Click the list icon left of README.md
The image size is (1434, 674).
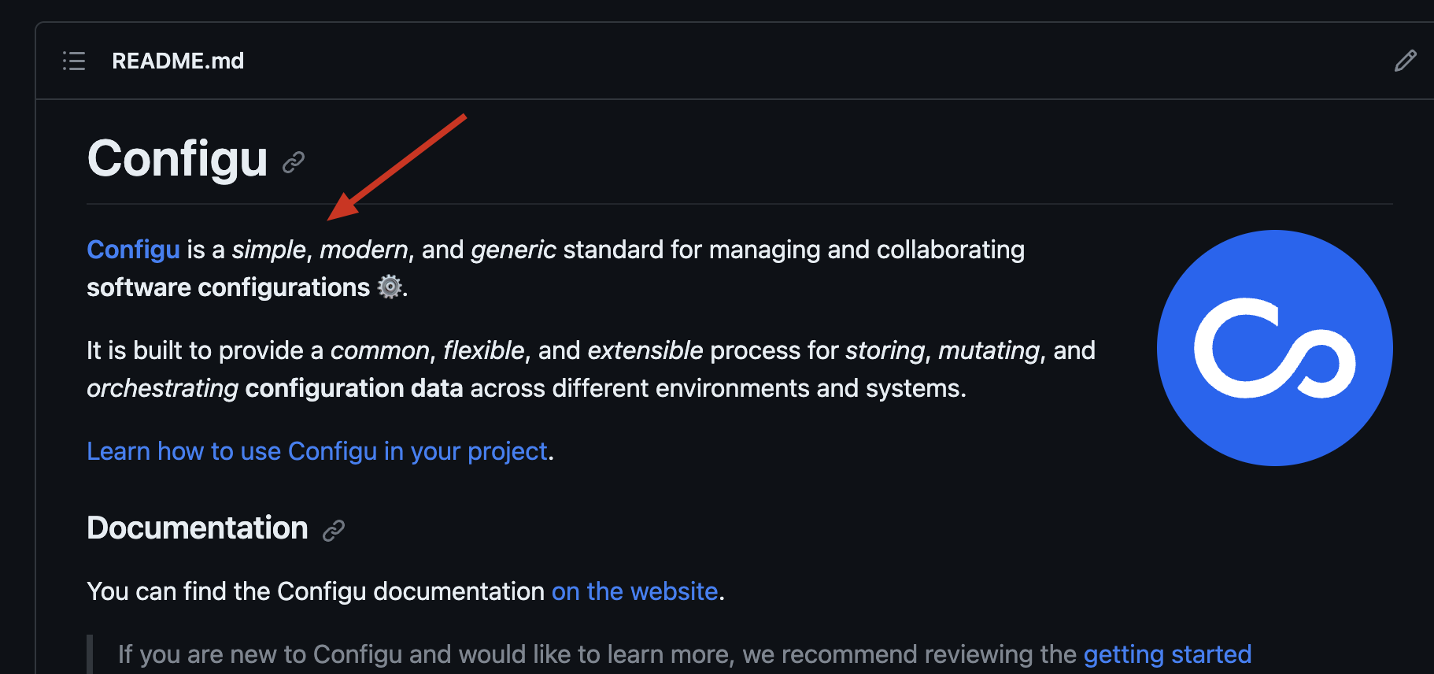[73, 61]
